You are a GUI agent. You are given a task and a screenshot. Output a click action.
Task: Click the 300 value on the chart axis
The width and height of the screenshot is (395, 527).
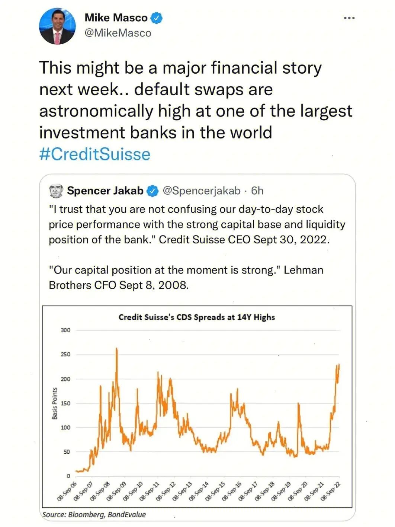65,330
